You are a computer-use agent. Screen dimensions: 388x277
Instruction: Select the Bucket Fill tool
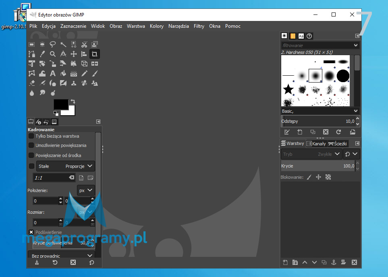[x=63, y=73]
